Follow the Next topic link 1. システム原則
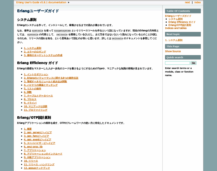 pyautogui.click(x=174, y=40)
